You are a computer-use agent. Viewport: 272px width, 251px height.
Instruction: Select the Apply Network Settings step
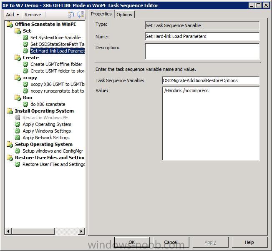[x=46, y=138]
